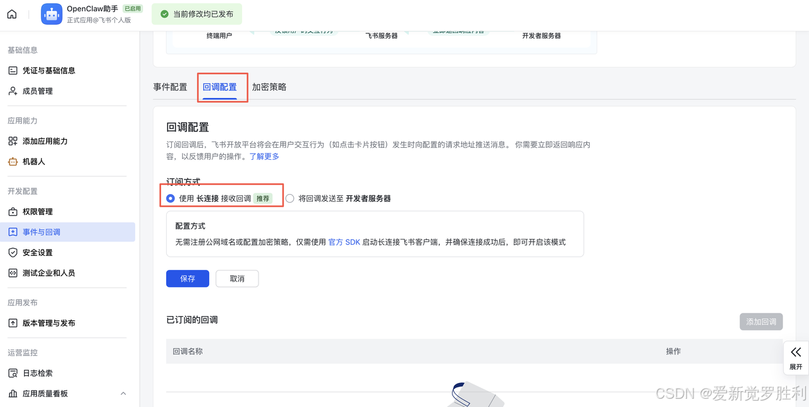Screen dimensions: 809x407
Task: Click the 保存 button
Action: pyautogui.click(x=188, y=279)
